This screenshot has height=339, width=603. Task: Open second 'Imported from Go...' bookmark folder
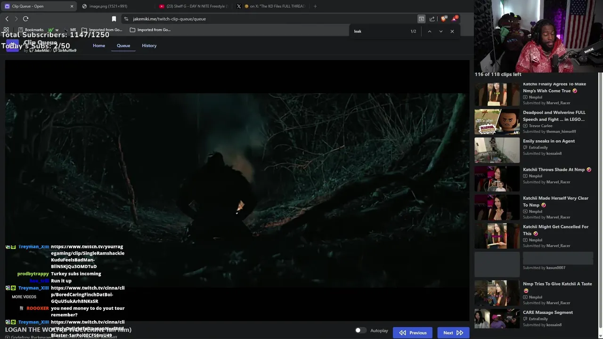click(x=150, y=30)
